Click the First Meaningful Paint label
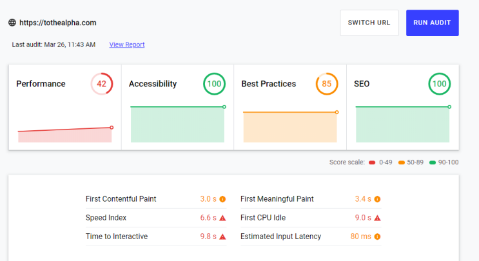 (x=277, y=199)
